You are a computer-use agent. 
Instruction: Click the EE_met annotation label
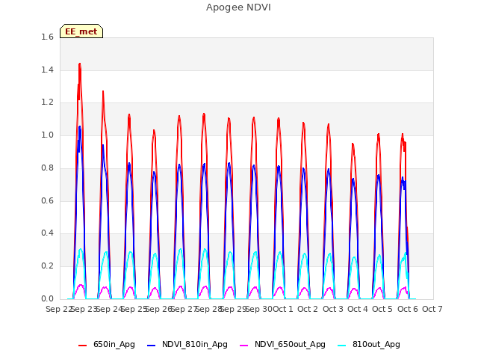click(81, 31)
